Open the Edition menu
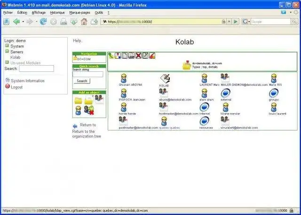Viewport: 301px width, 215px height. [22, 13]
